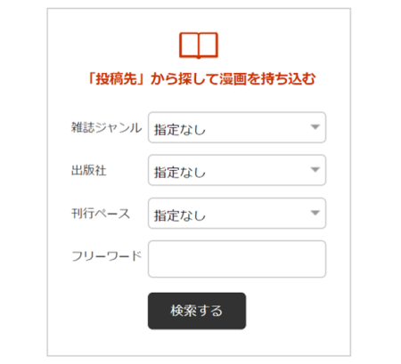Click the 雑誌ジャンル label

point(106,128)
